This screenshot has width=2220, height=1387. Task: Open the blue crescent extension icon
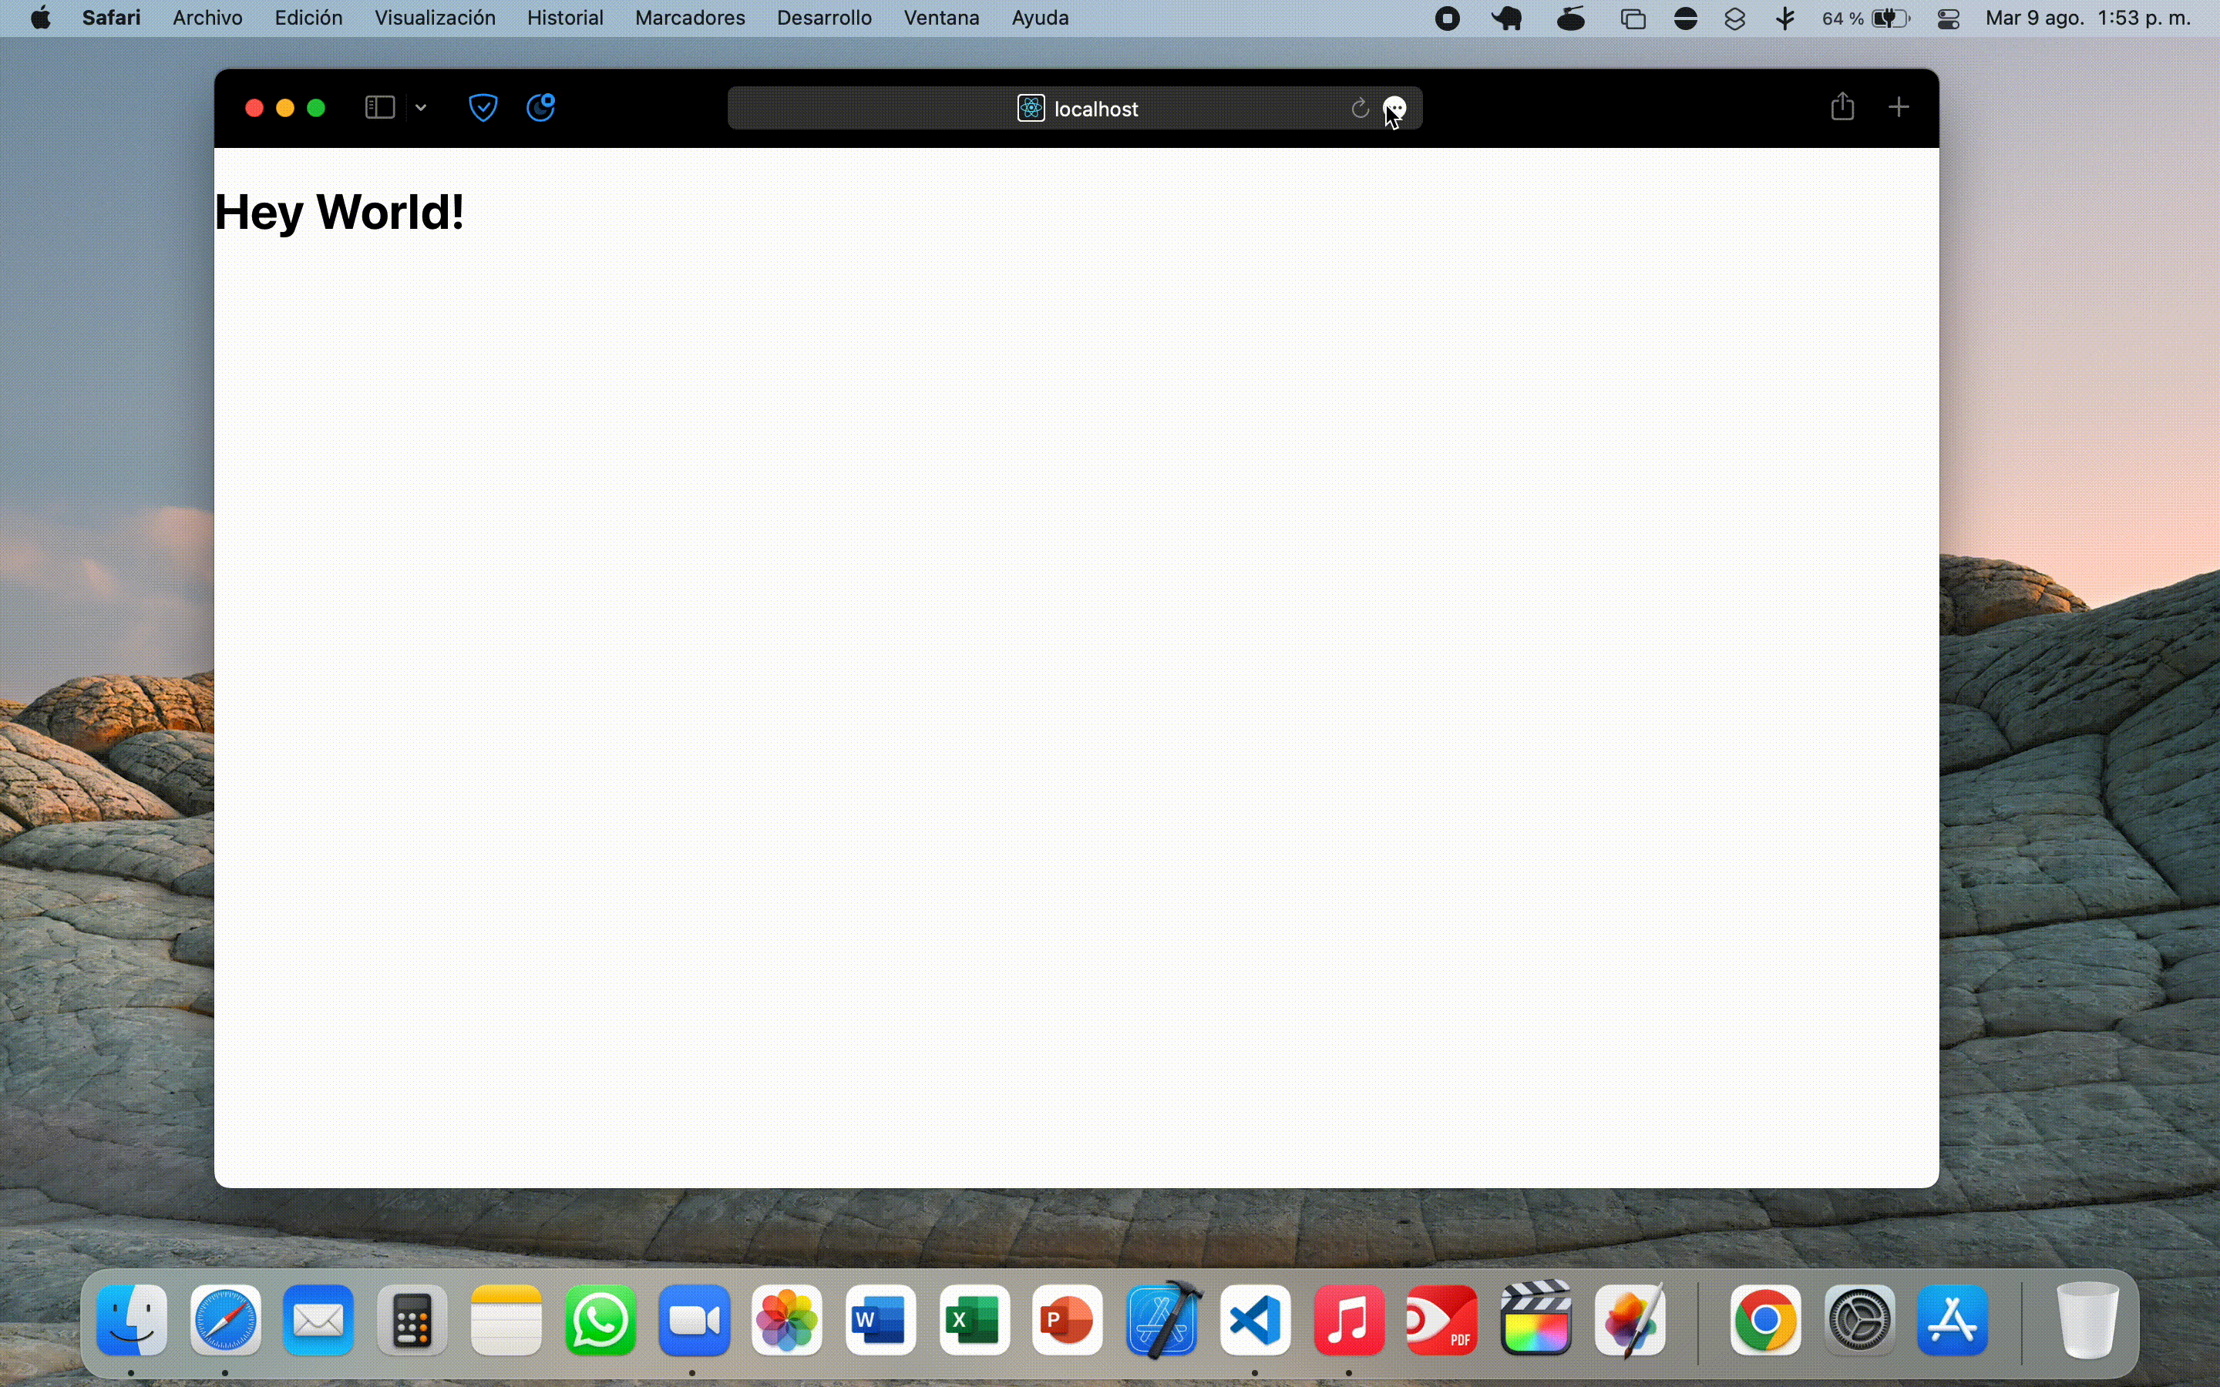click(x=540, y=108)
